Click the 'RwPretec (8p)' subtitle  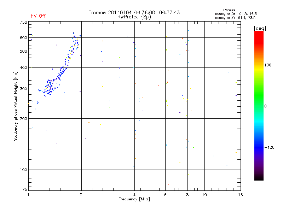[134, 17]
